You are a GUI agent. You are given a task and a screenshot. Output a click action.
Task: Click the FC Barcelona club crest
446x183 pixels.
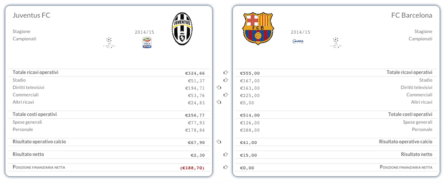pyautogui.click(x=258, y=29)
